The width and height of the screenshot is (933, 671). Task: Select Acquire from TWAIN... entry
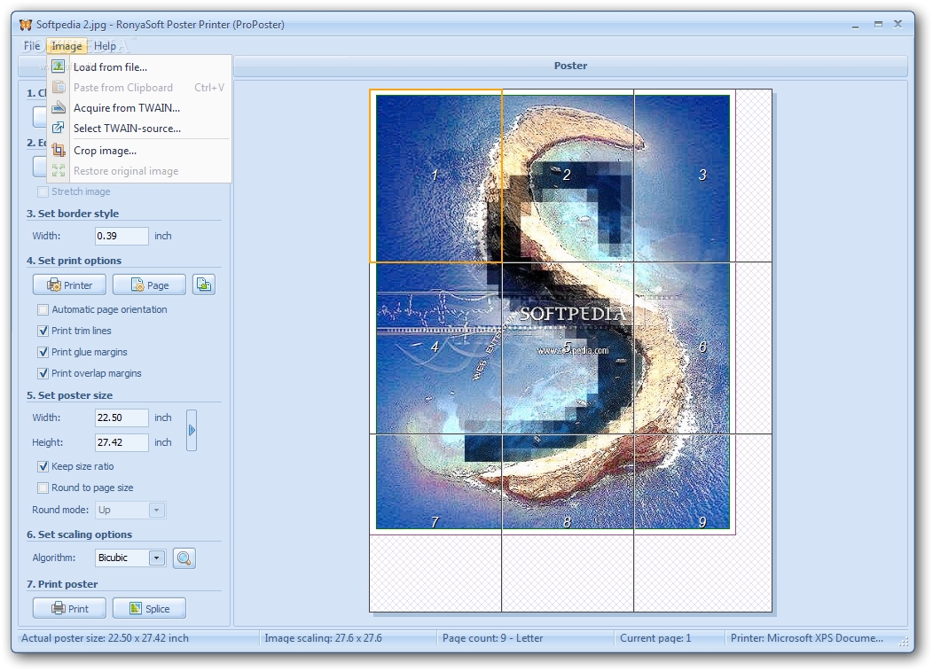pyautogui.click(x=139, y=107)
